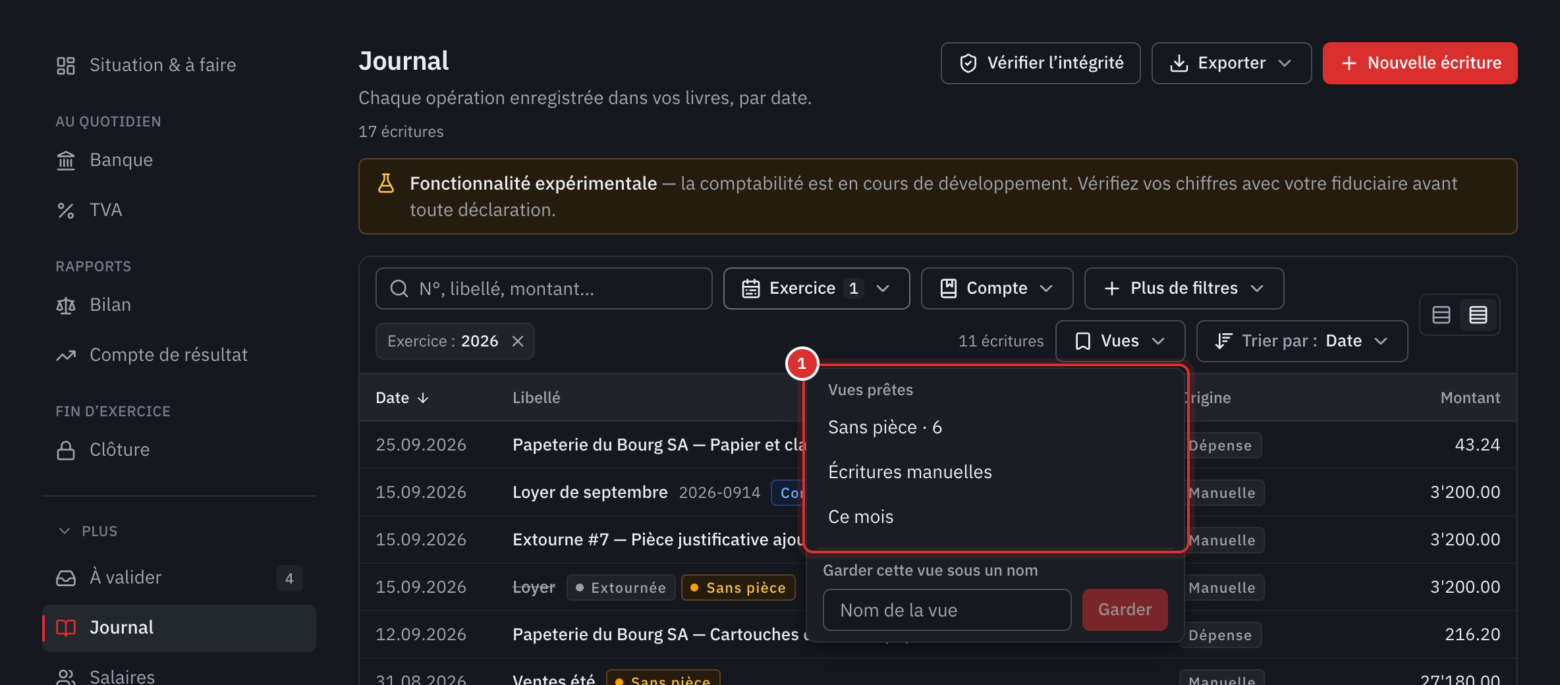The image size is (1560, 685).
Task: Open the Compte filter dropdown
Action: tap(997, 288)
